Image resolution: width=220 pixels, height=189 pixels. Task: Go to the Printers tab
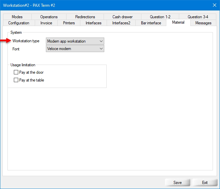pos(69,23)
